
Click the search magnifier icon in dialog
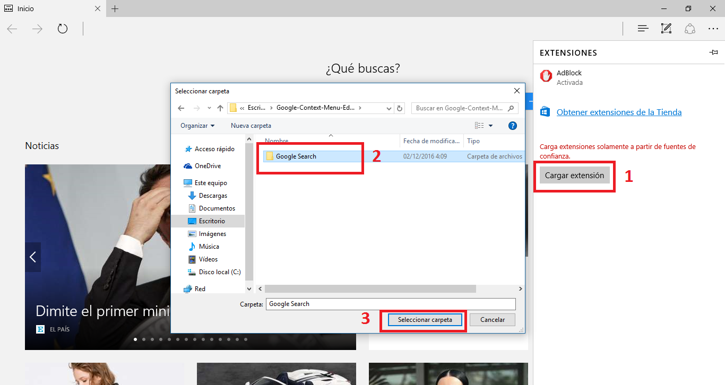click(x=511, y=108)
